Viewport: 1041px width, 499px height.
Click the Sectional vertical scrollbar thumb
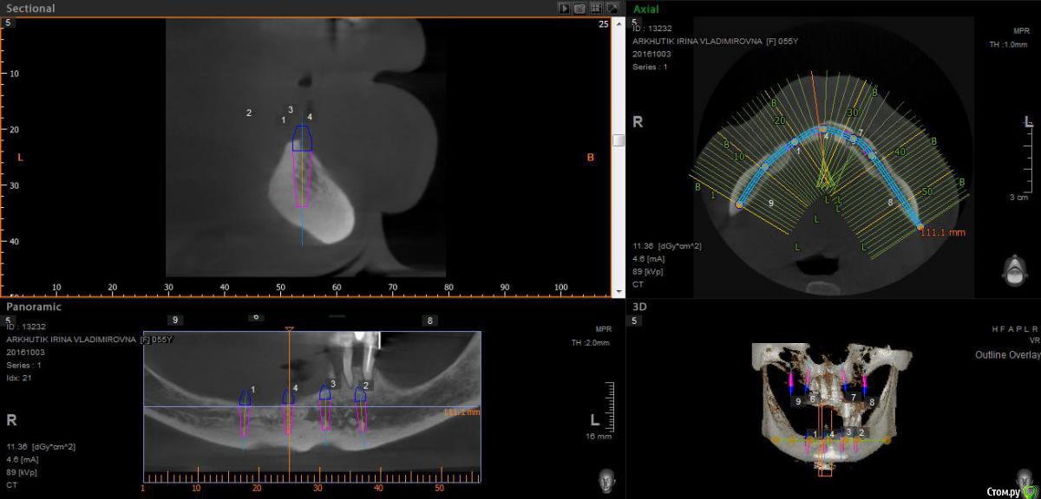618,140
